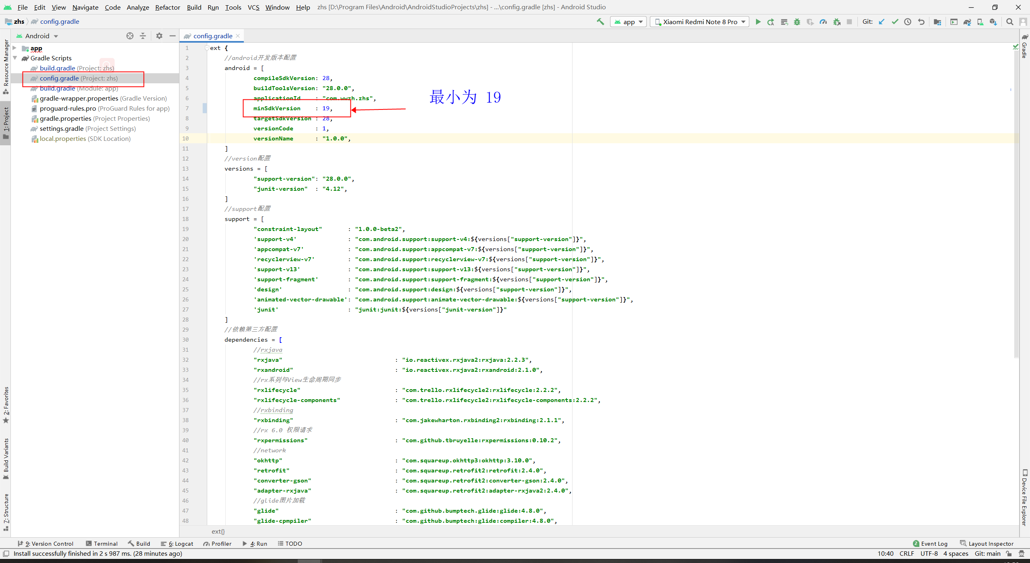The image size is (1030, 563).
Task: Start the Debug session with bug icon
Action: pos(797,22)
